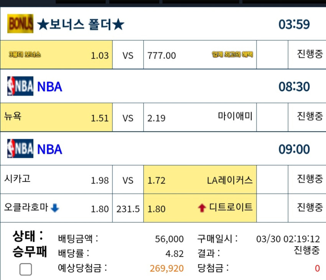Select 디트로이트 over at 1.80
The height and width of the screenshot is (280, 326).
(x=200, y=208)
